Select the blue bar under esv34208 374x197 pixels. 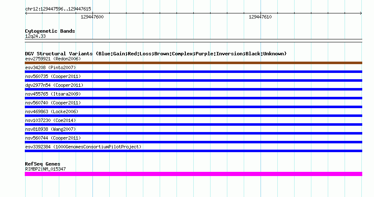click(x=193, y=72)
